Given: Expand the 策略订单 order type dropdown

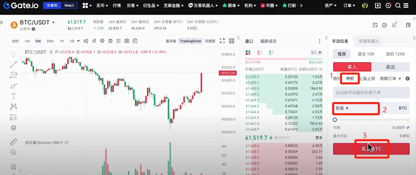Looking at the screenshot, I should (391, 78).
